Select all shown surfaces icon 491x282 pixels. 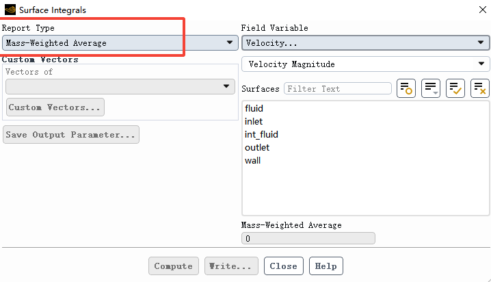tap(455, 88)
